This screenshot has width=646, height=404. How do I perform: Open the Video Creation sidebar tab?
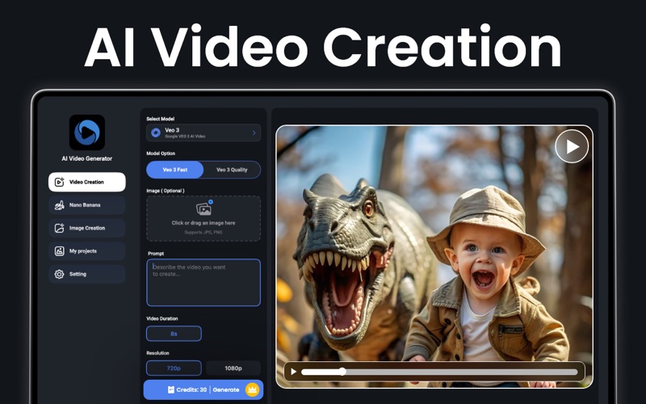87,182
